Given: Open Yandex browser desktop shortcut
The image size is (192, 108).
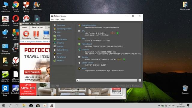Looking at the screenshot, I should click(16, 61).
